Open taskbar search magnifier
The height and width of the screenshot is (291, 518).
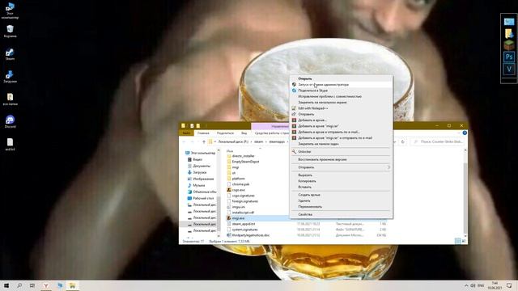(19, 285)
